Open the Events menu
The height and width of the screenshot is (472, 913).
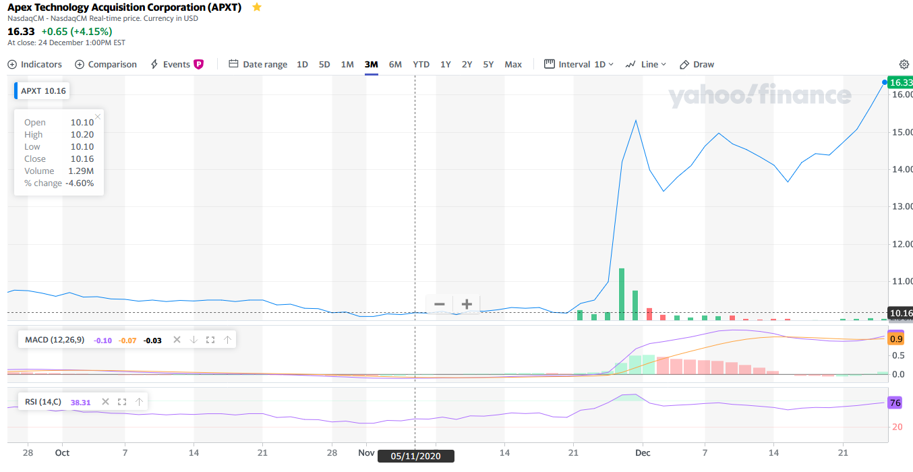176,65
